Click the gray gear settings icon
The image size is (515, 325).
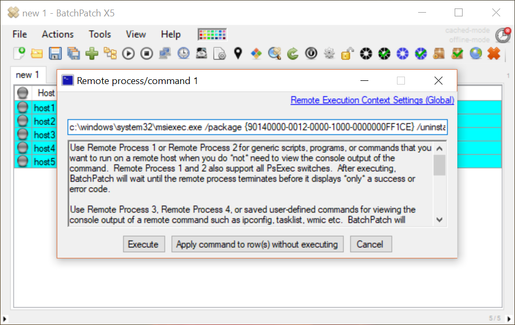(329, 53)
